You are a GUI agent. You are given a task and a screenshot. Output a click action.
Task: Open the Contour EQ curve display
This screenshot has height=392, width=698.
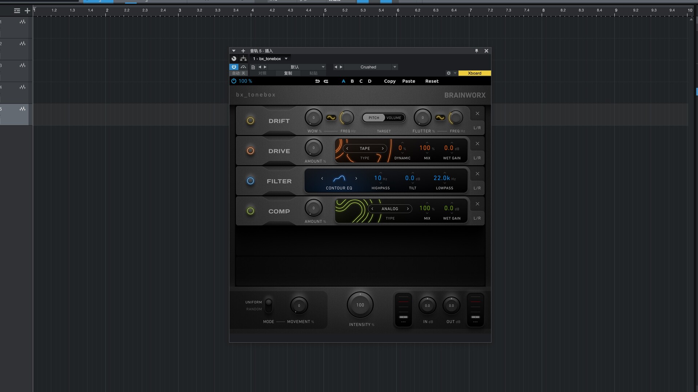click(339, 179)
